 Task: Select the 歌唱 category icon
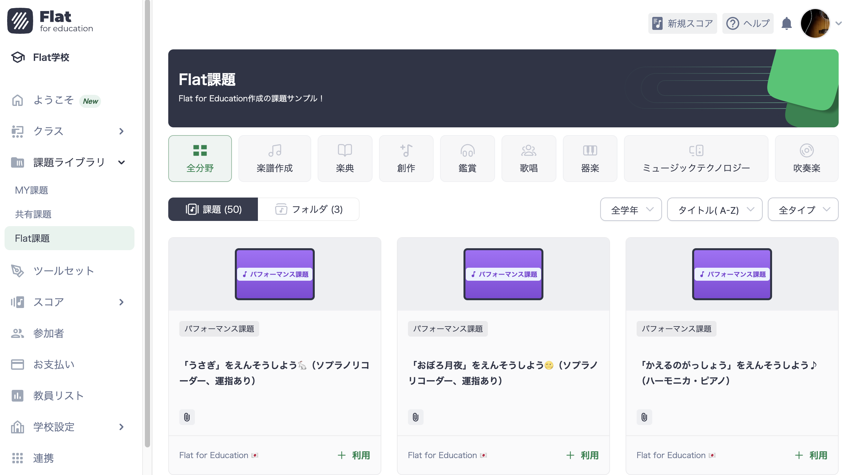528,151
